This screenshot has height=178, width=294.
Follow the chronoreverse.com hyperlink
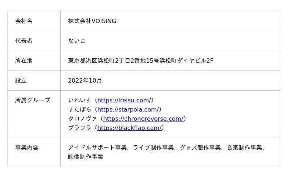143,119
